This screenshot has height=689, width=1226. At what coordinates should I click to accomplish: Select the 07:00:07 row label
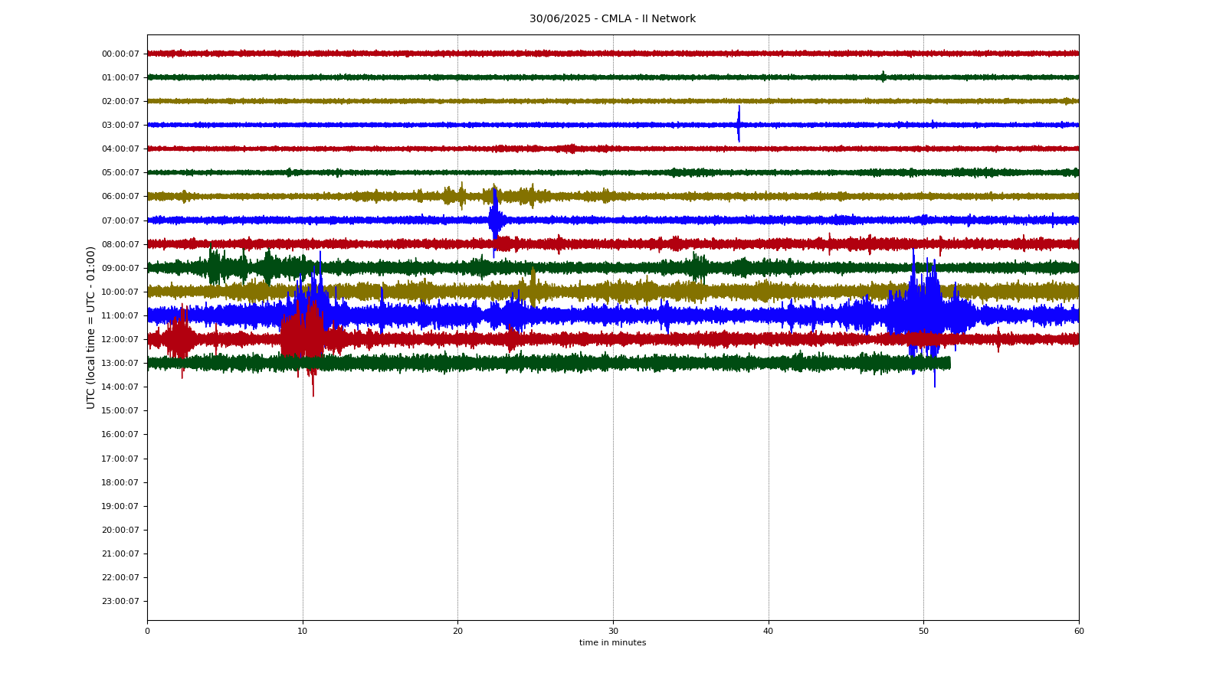[x=120, y=220]
